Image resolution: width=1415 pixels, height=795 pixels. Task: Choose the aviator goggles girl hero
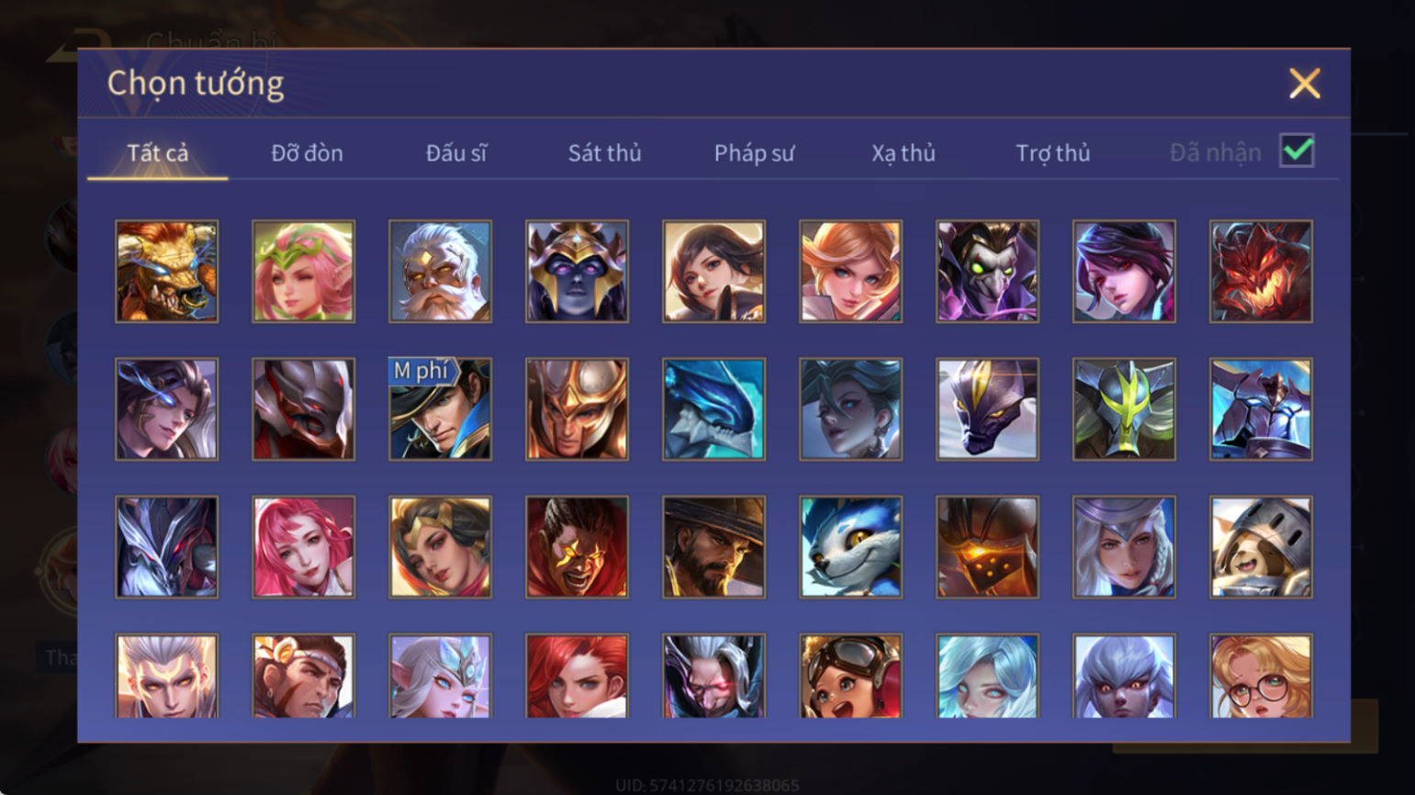tap(851, 676)
